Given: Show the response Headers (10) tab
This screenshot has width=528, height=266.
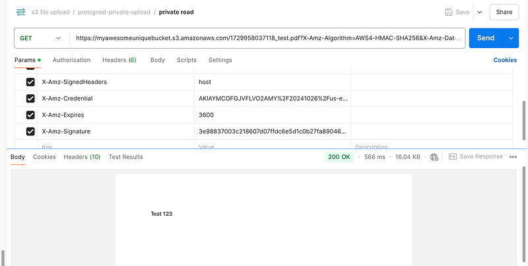Looking at the screenshot, I should click(x=82, y=157).
